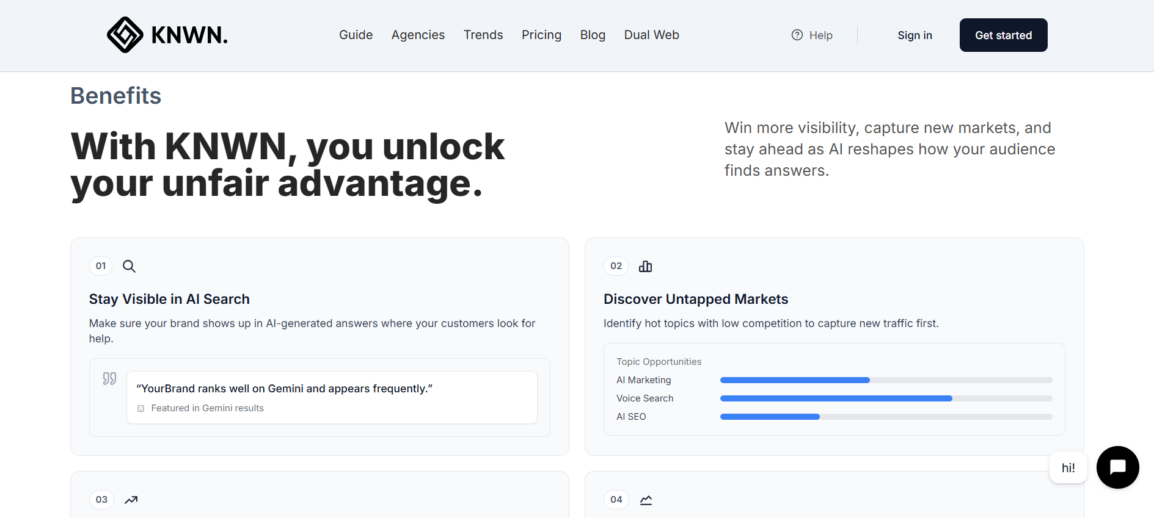The image size is (1154, 518).
Task: Open the Trends nav link
Action: tap(483, 35)
